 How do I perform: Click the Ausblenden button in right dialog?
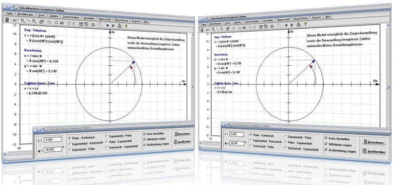[x=374, y=151]
